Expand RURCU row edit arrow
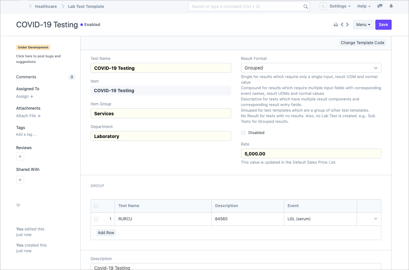 [x=375, y=219]
